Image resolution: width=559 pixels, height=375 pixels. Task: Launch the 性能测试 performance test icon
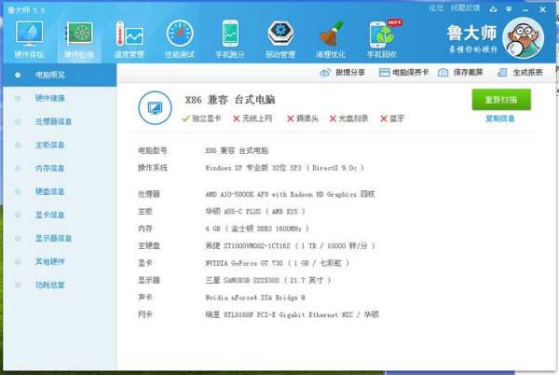(180, 39)
